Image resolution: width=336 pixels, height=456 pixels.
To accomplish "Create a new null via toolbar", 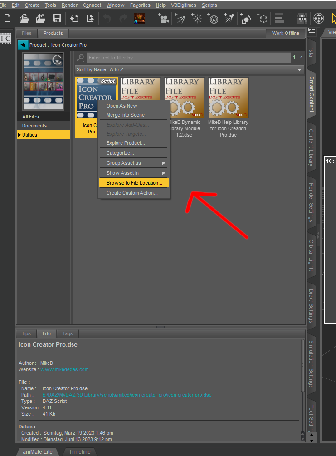I will [x=262, y=18].
